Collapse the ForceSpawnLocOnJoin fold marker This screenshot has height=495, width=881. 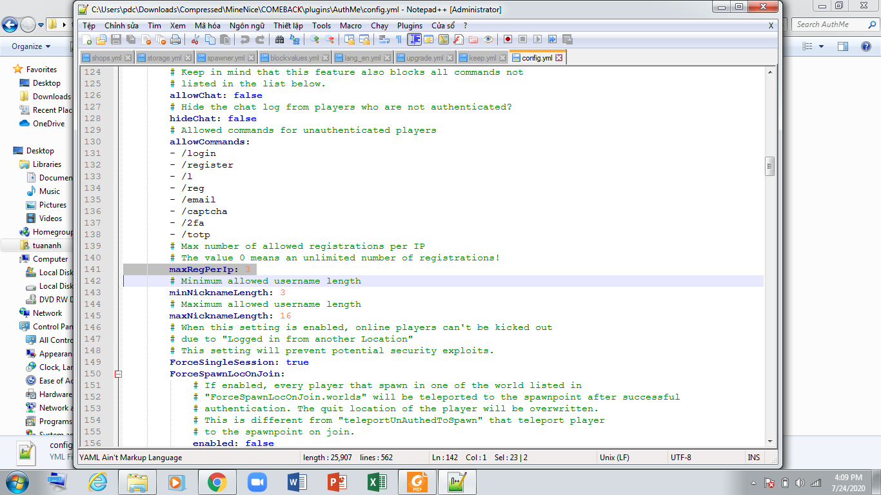(118, 374)
